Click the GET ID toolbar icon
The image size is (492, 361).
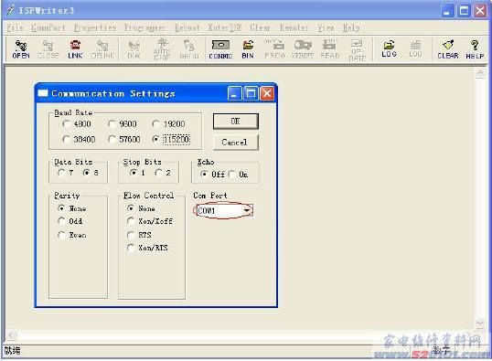[189, 49]
